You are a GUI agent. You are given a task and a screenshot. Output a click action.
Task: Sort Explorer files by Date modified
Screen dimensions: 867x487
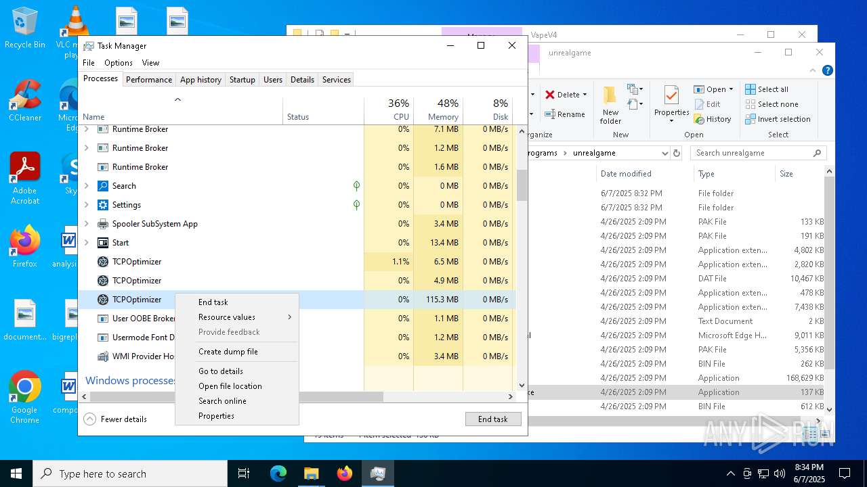pos(643,174)
